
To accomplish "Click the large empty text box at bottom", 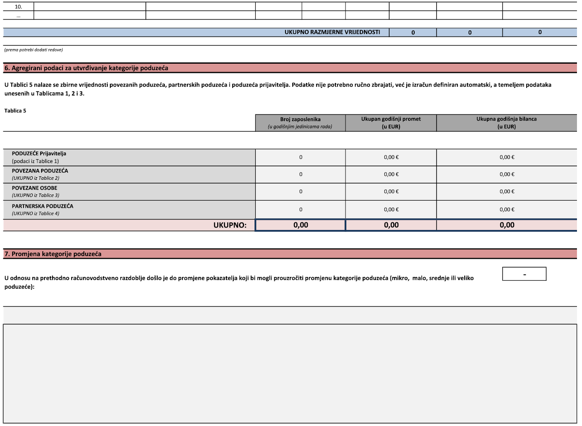I will coord(290,373).
